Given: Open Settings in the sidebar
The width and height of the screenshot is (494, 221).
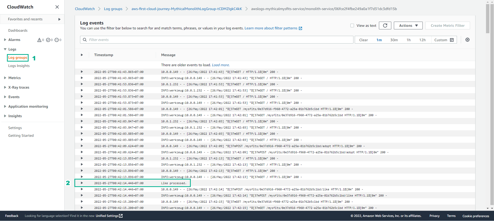Looking at the screenshot, I should click(15, 128).
